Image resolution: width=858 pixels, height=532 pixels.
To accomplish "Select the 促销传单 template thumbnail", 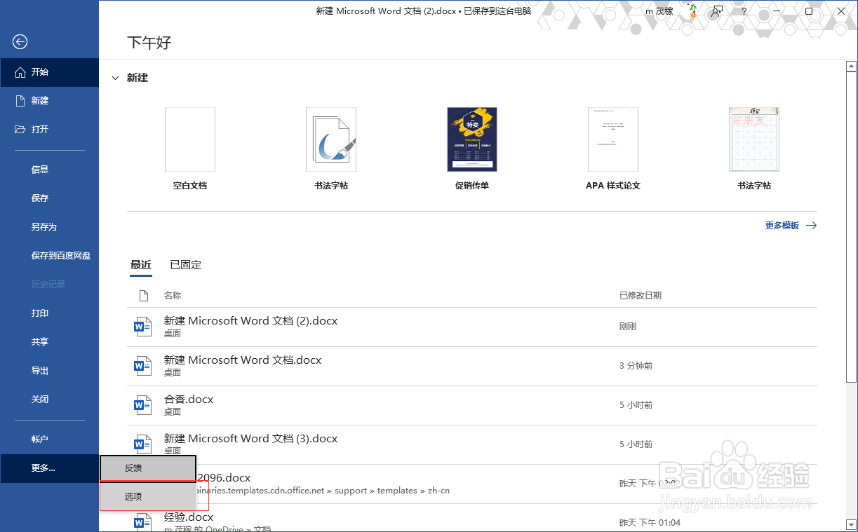I will point(472,139).
